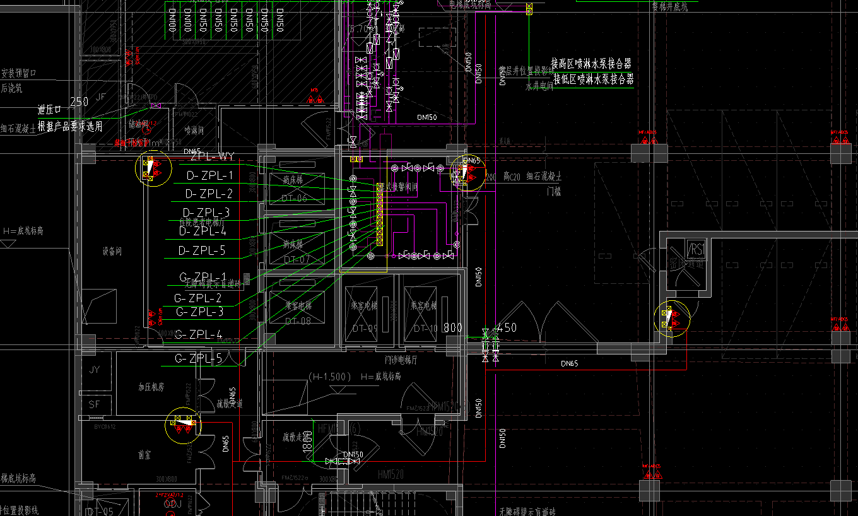The width and height of the screenshot is (858, 516).
Task: Select the yellow alarm valve column
Action: click(x=380, y=214)
